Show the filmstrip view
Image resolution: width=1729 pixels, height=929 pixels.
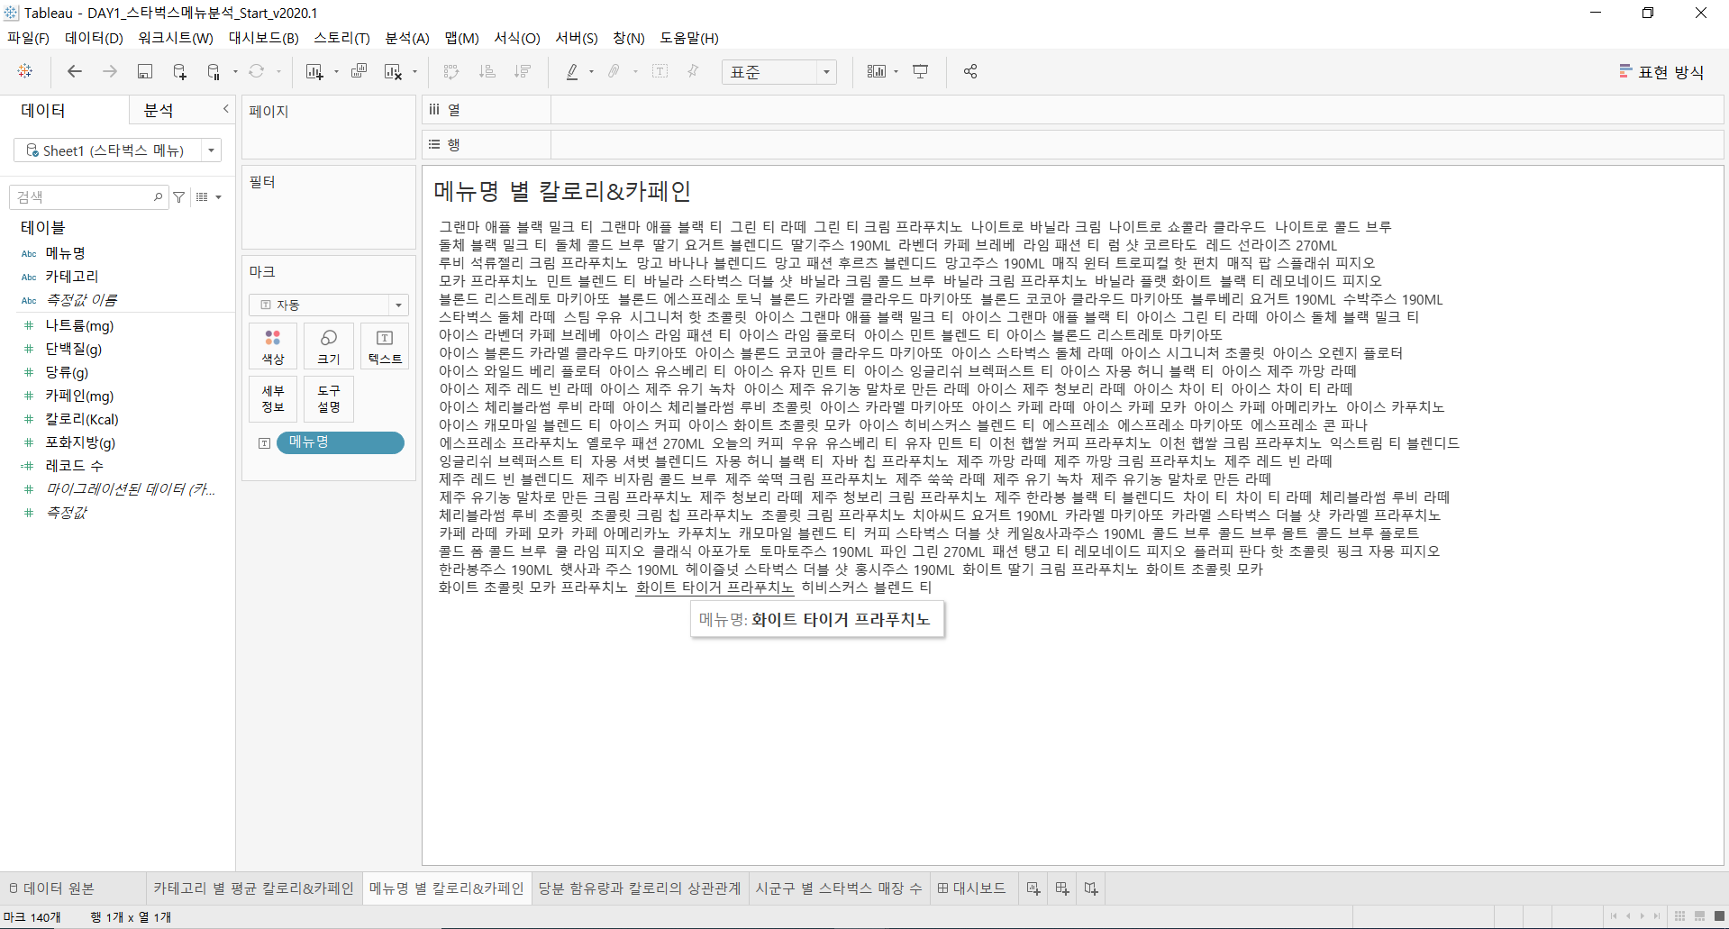pos(1699,916)
